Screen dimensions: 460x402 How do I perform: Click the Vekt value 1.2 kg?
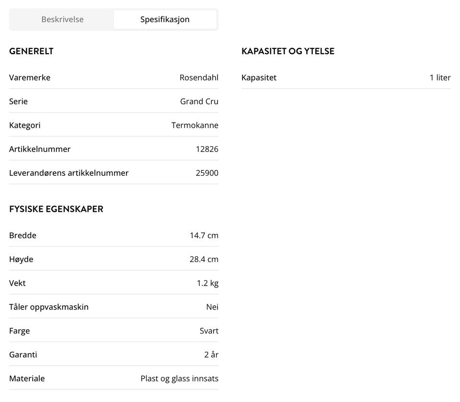(207, 283)
